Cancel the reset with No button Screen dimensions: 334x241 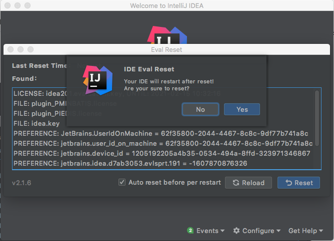coord(200,109)
